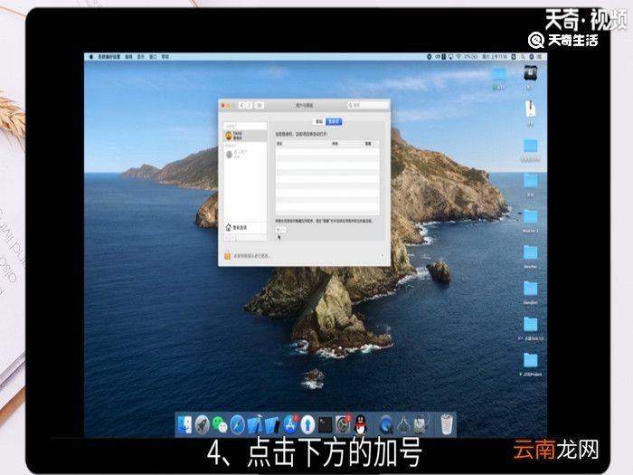Open Finder from the Dock
The height and width of the screenshot is (475, 633).
[184, 424]
